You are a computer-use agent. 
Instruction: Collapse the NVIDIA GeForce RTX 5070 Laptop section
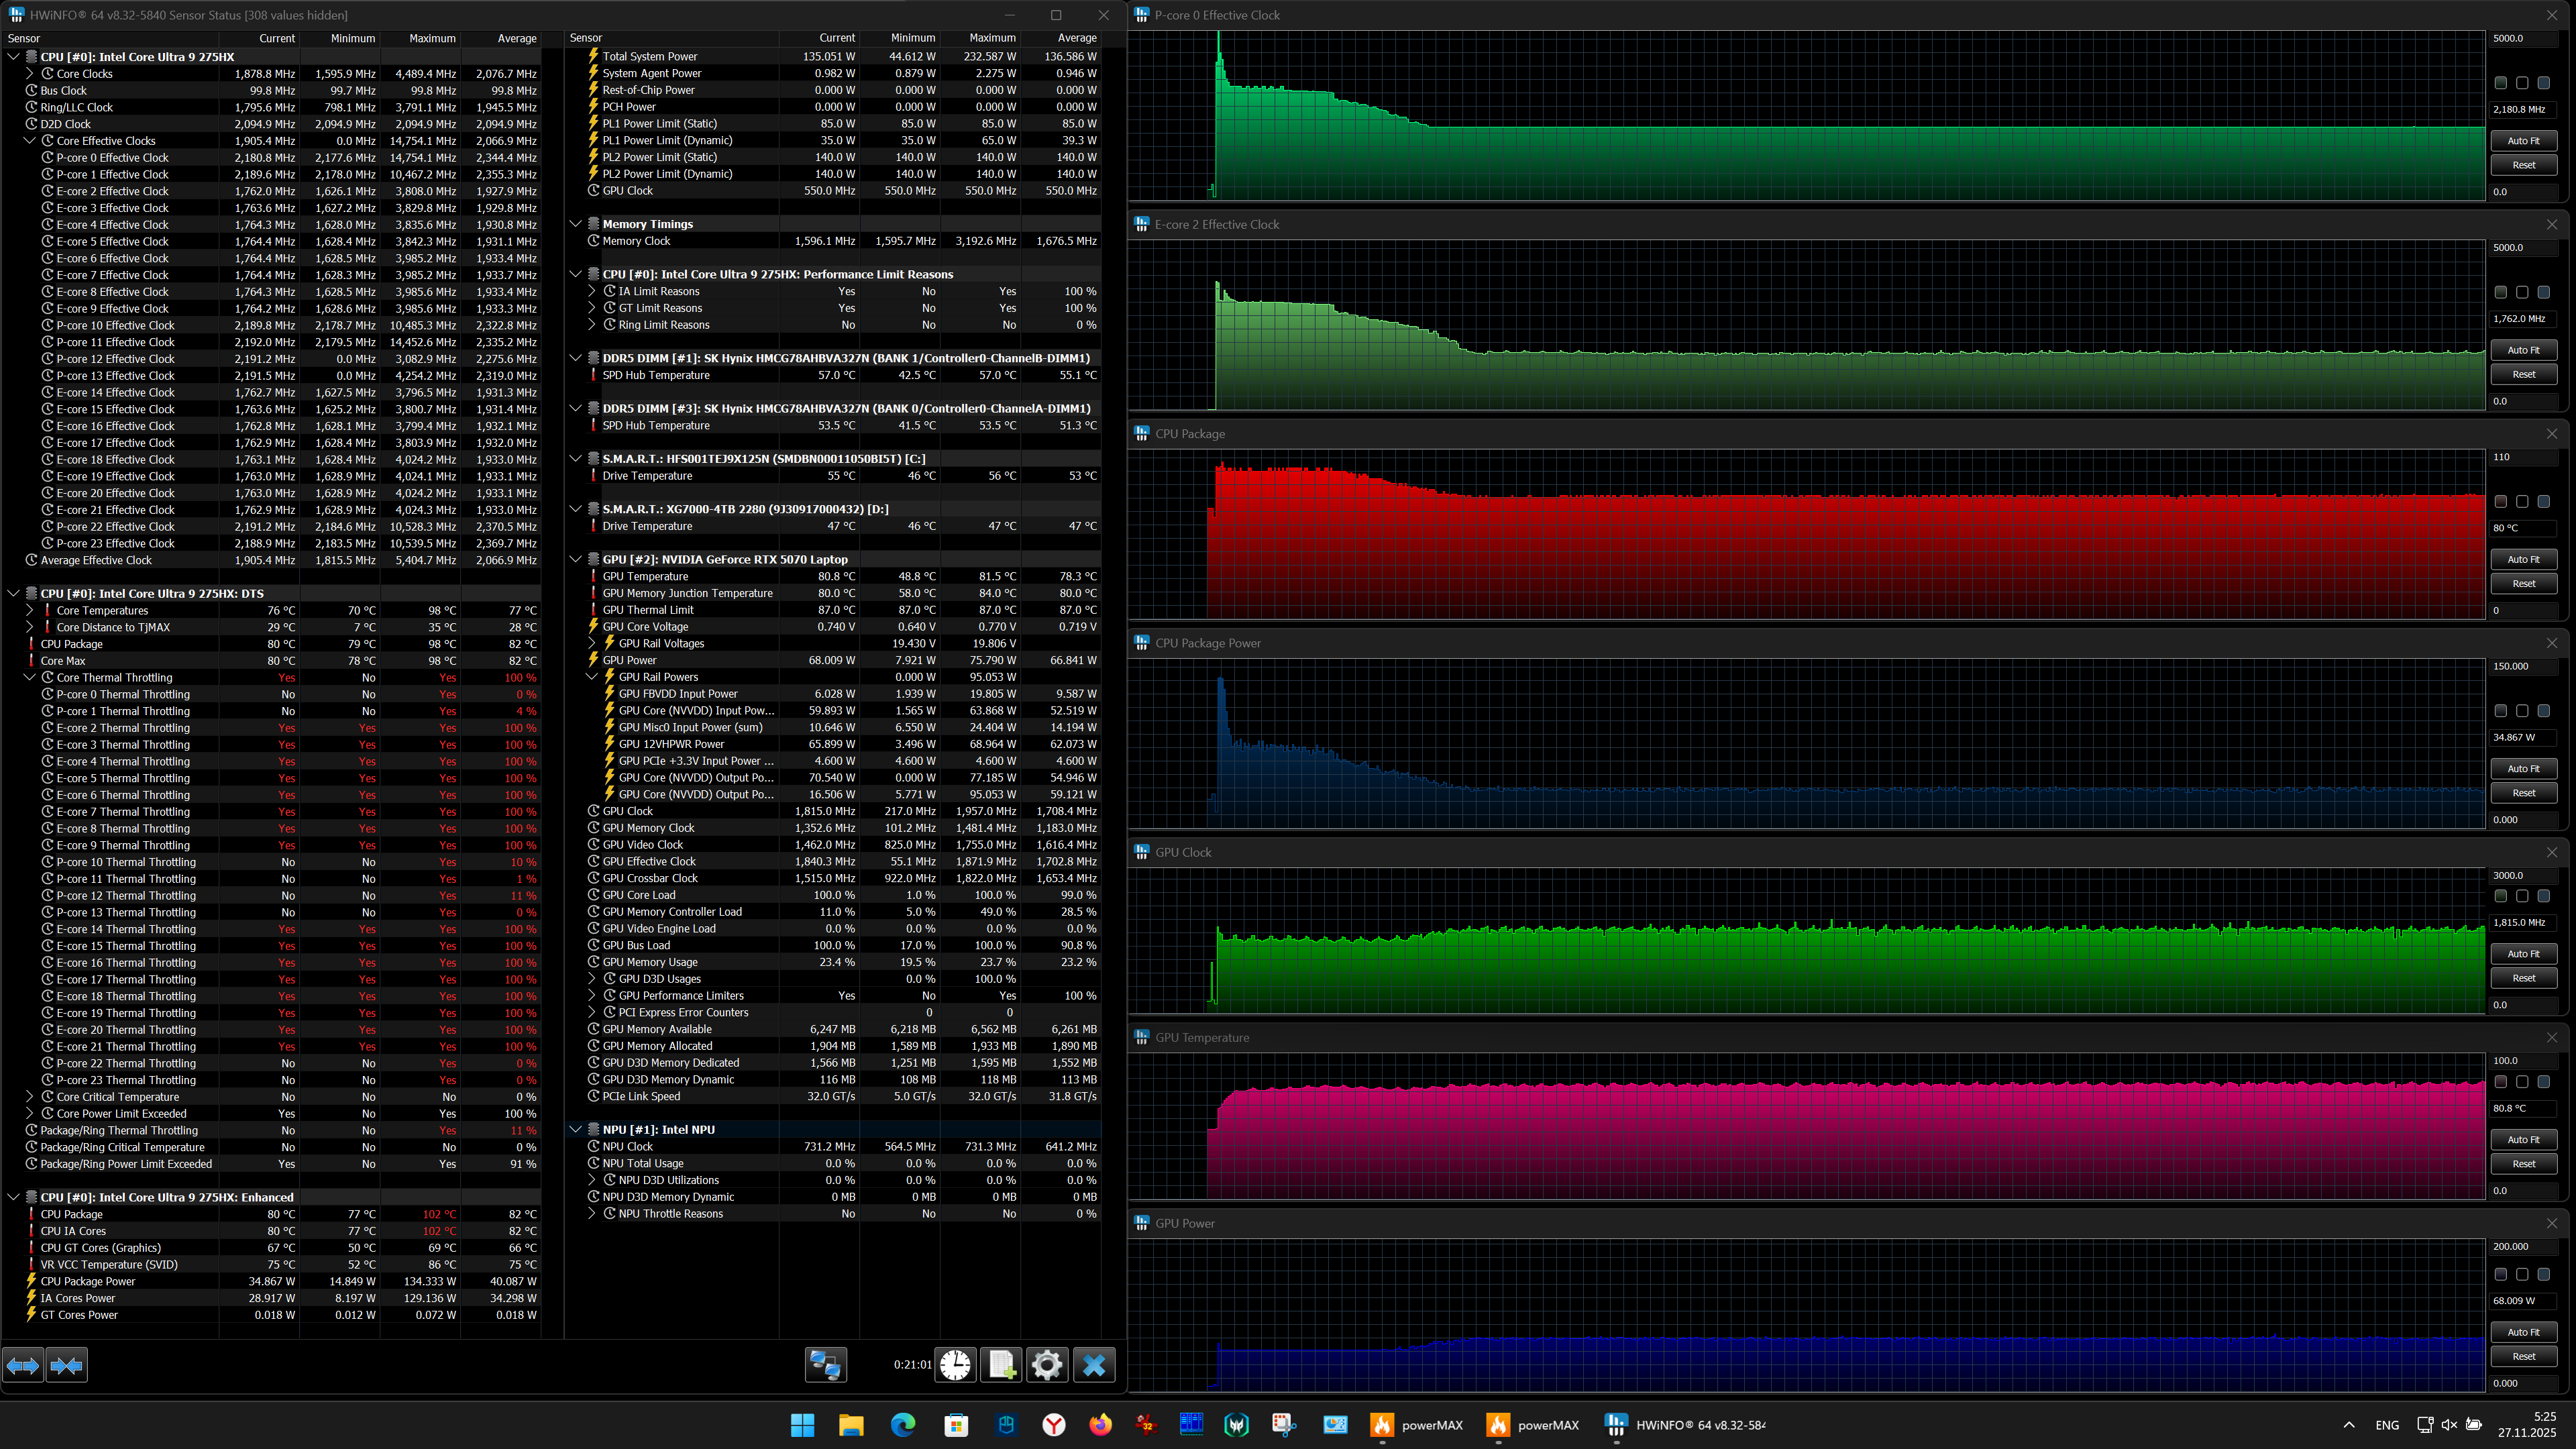[x=576, y=559]
